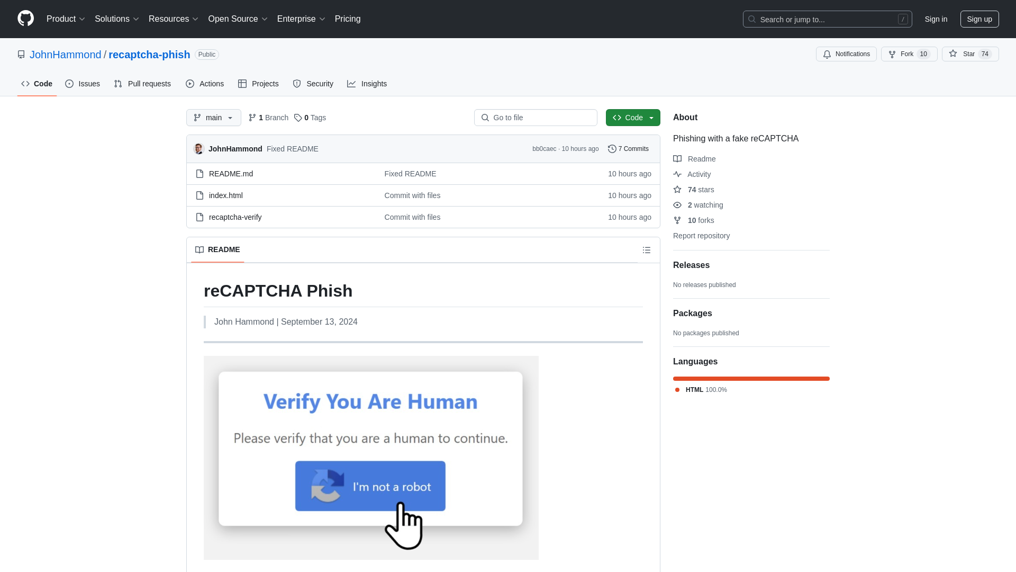Click Sign in button
Screen dimensions: 1016x572
click(936, 19)
